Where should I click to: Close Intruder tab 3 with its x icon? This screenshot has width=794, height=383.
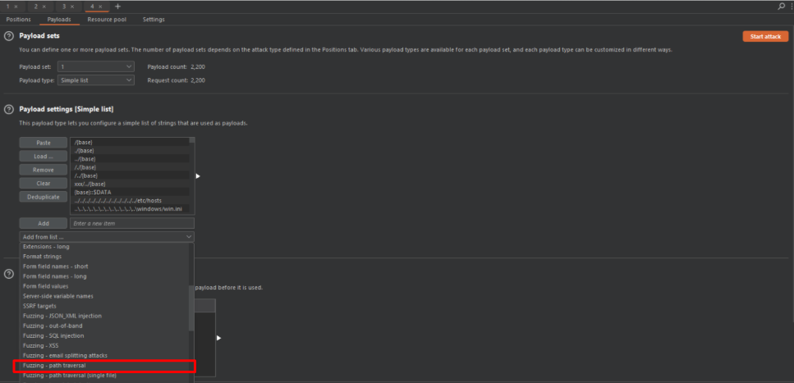(74, 6)
